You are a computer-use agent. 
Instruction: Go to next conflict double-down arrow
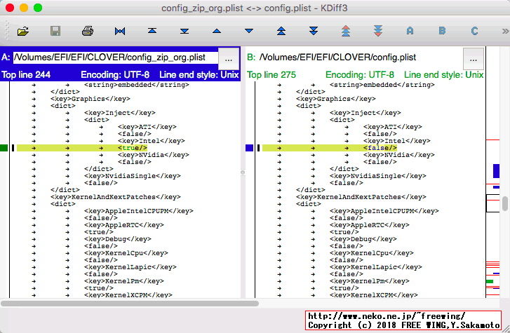tap(314, 32)
